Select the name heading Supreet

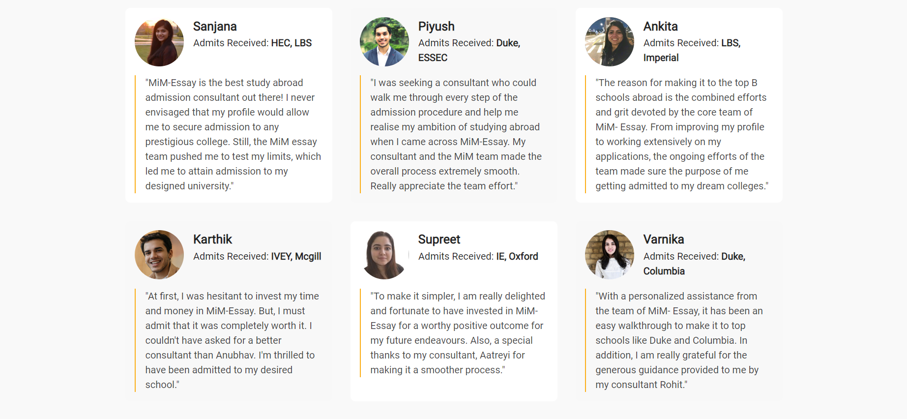click(x=439, y=239)
